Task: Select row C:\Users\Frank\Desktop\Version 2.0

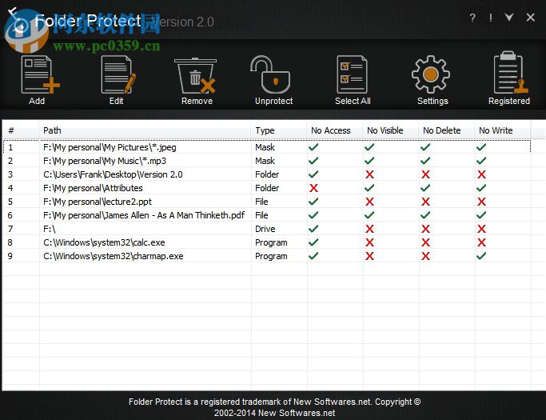Action: click(267, 174)
